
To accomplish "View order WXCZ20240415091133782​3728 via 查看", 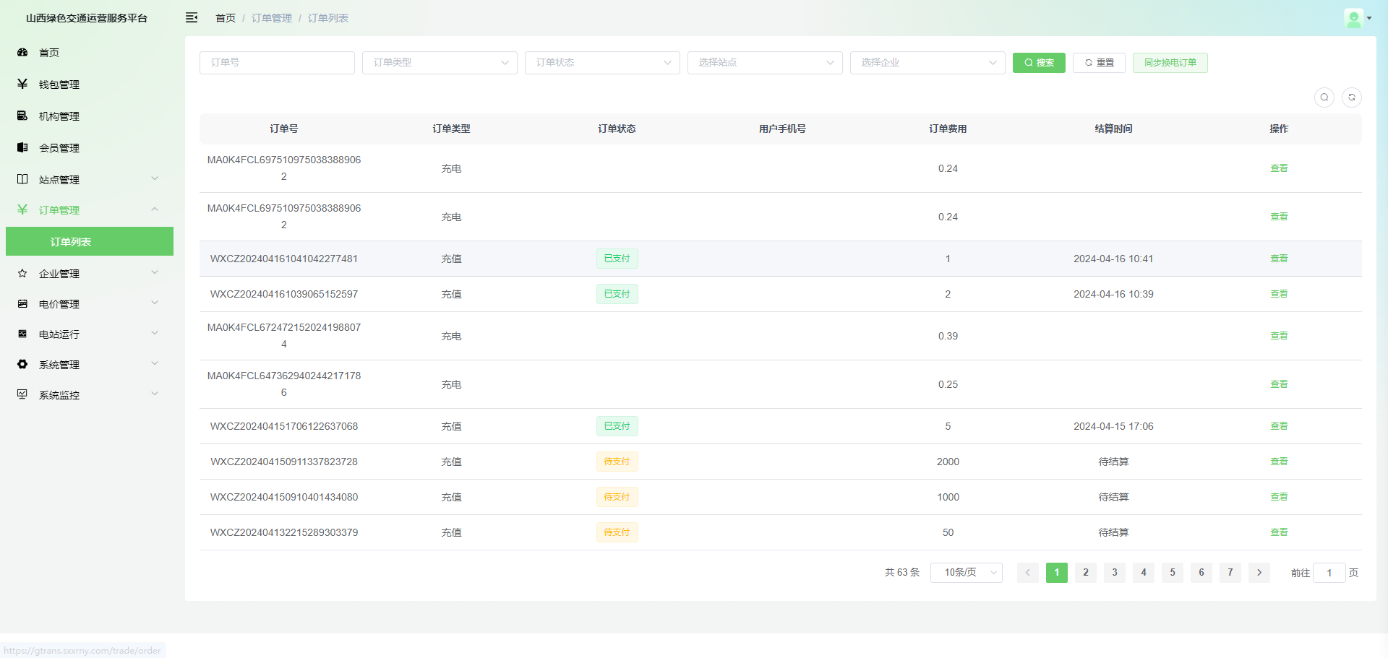I will pos(1279,462).
